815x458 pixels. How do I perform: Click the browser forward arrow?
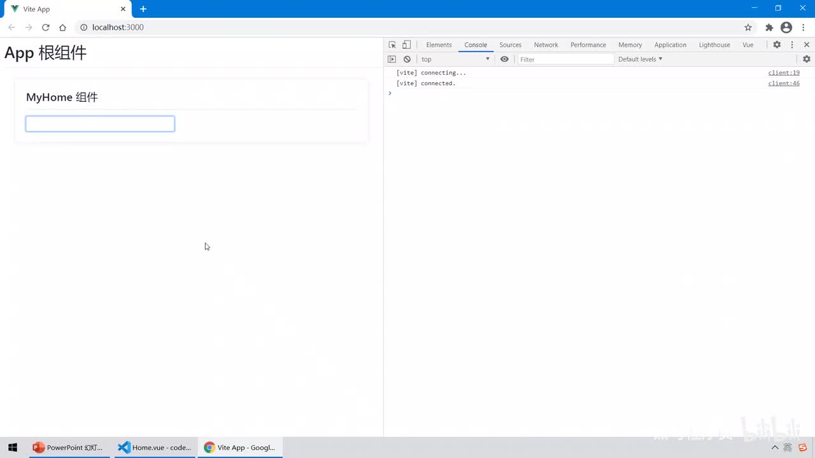[29, 27]
